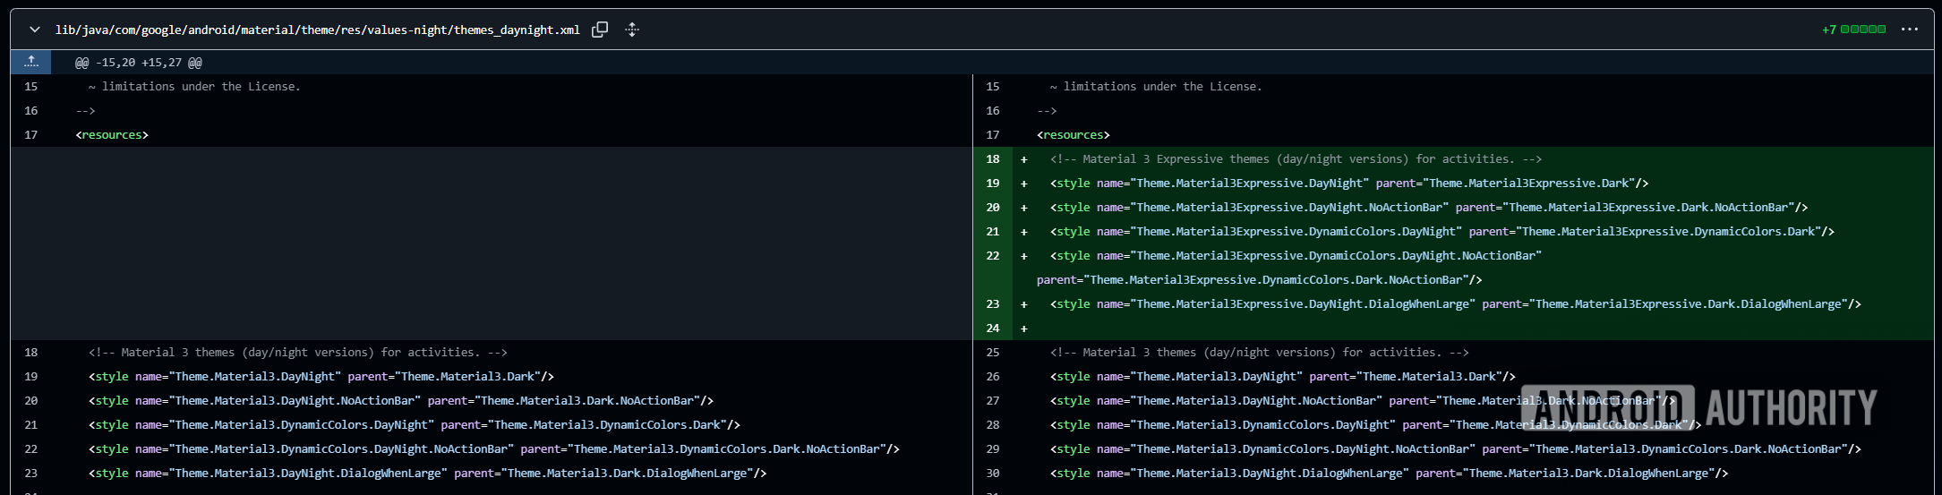Click the plus marker on line 21
Image resolution: width=1942 pixels, height=495 pixels.
1023,232
